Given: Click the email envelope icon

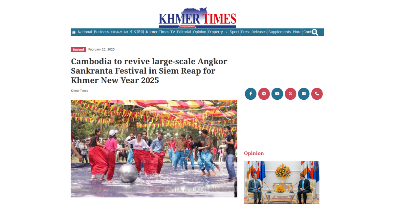Looking at the screenshot, I should pos(304,94).
